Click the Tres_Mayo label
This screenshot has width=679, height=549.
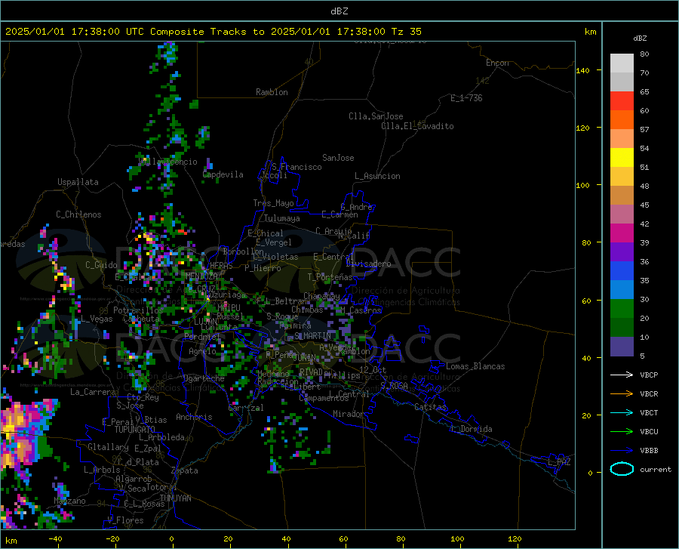click(273, 203)
